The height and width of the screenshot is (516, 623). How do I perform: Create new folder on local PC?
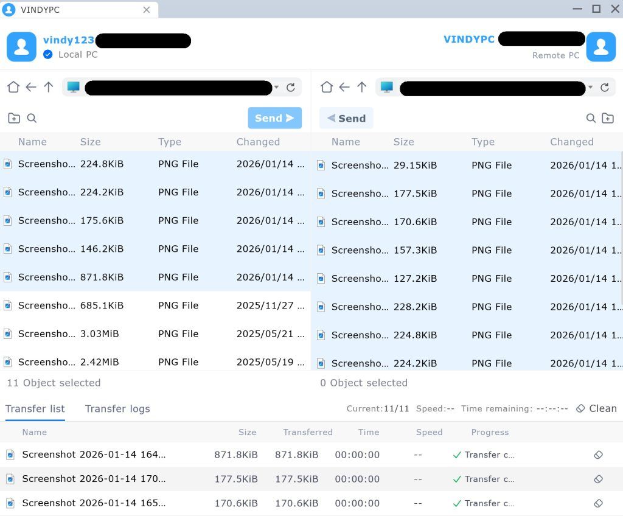click(14, 118)
